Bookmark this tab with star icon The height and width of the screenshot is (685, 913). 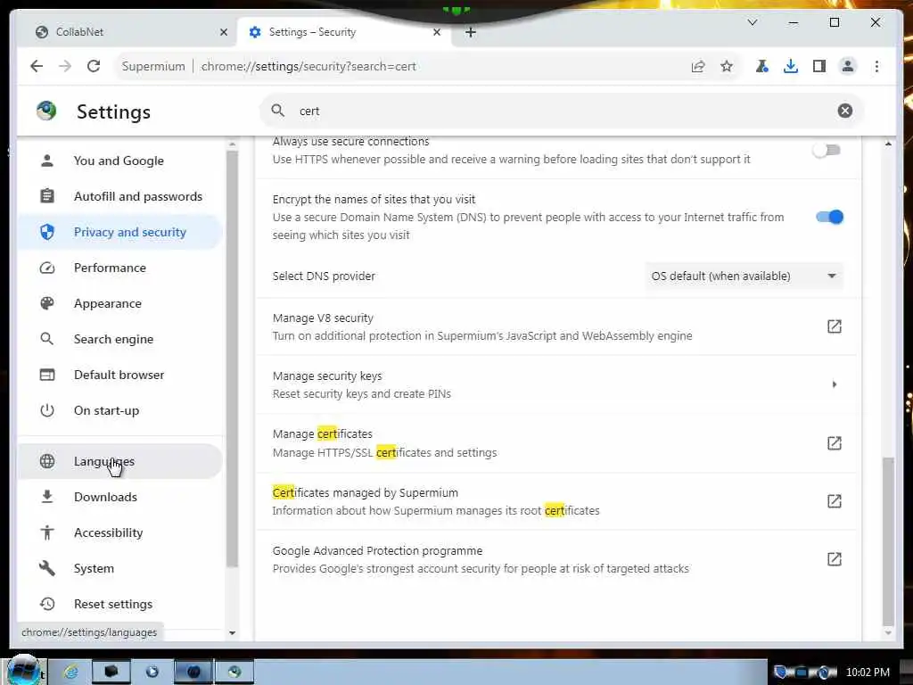pos(726,66)
